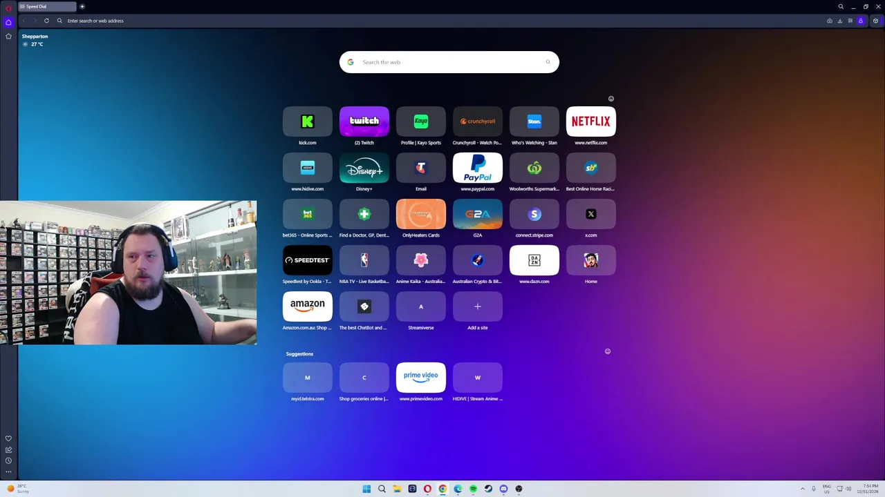Reload the page with the refresh icon
Screen dimensions: 885x497
[x=46, y=21]
